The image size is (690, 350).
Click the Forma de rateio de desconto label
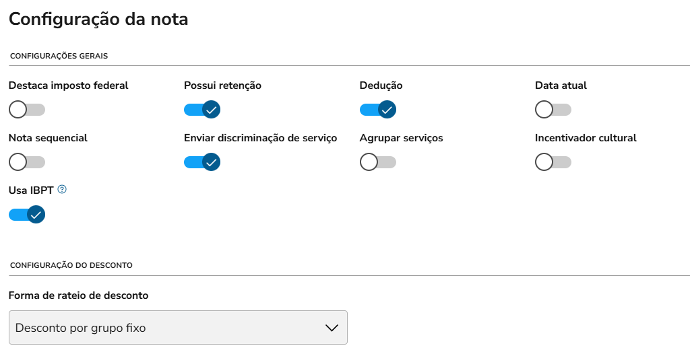[x=78, y=295]
